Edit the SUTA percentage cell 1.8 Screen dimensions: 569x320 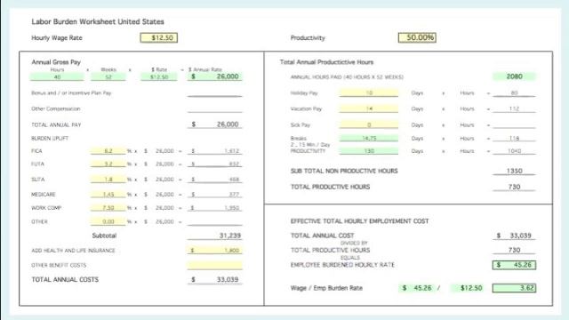pos(108,180)
